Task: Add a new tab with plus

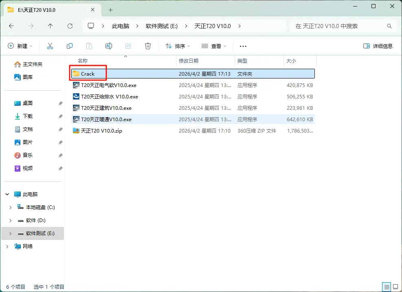Action: pos(110,10)
